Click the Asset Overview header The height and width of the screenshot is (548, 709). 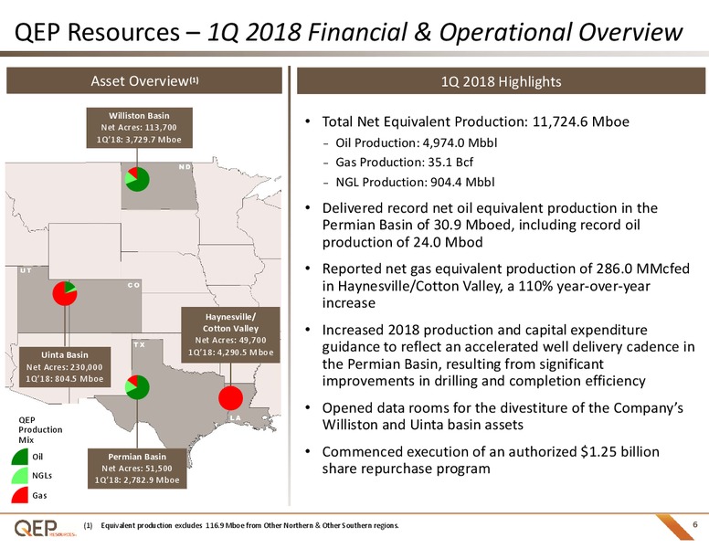[144, 81]
